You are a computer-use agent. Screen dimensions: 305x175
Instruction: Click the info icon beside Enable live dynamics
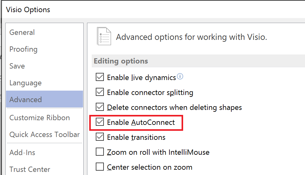pos(180,76)
